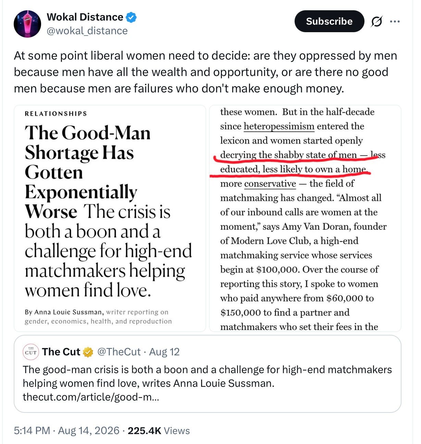Open Wokal Distance profile avatar

click(x=27, y=24)
